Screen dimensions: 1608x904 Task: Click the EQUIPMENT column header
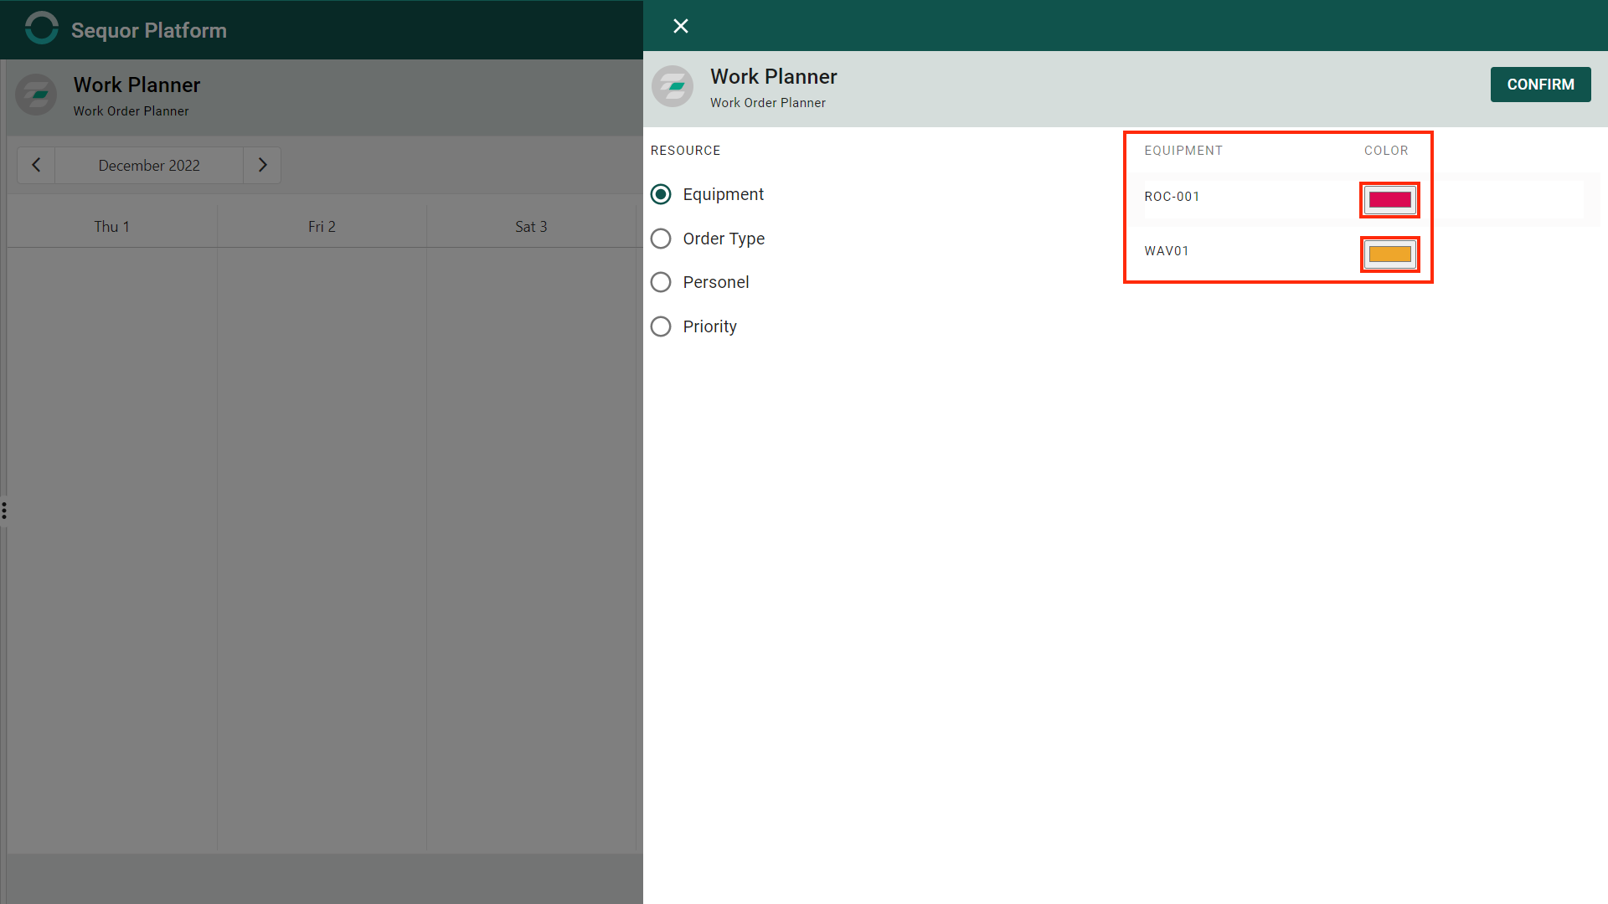click(x=1183, y=151)
